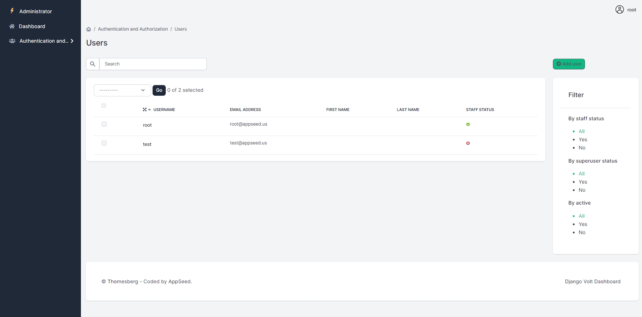
Task: Click the green staff status icon for root
Action: pyautogui.click(x=468, y=125)
